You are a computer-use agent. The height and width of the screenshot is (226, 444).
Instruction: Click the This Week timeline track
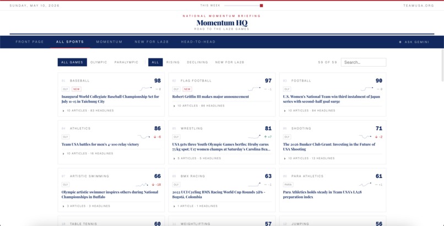coord(243,6)
